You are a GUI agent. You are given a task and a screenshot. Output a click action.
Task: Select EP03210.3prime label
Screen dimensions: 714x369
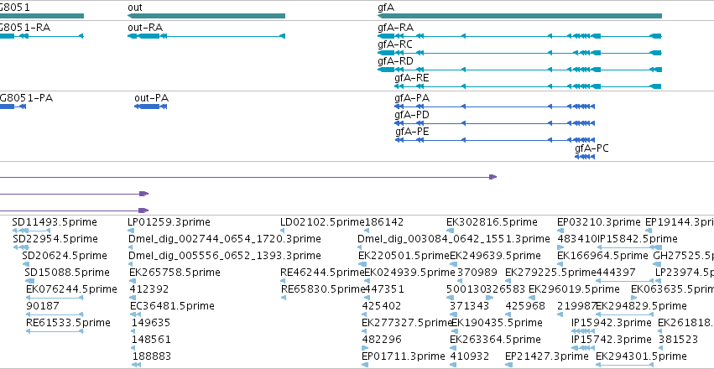[599, 222]
